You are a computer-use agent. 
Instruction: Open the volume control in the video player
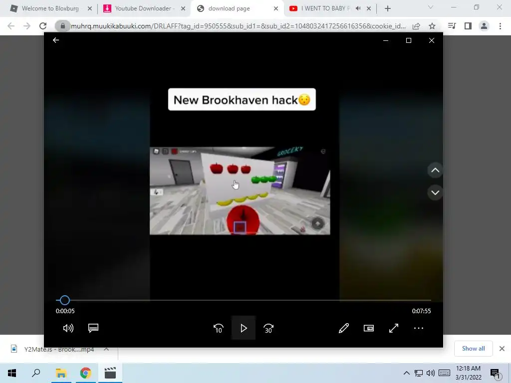tap(68, 328)
